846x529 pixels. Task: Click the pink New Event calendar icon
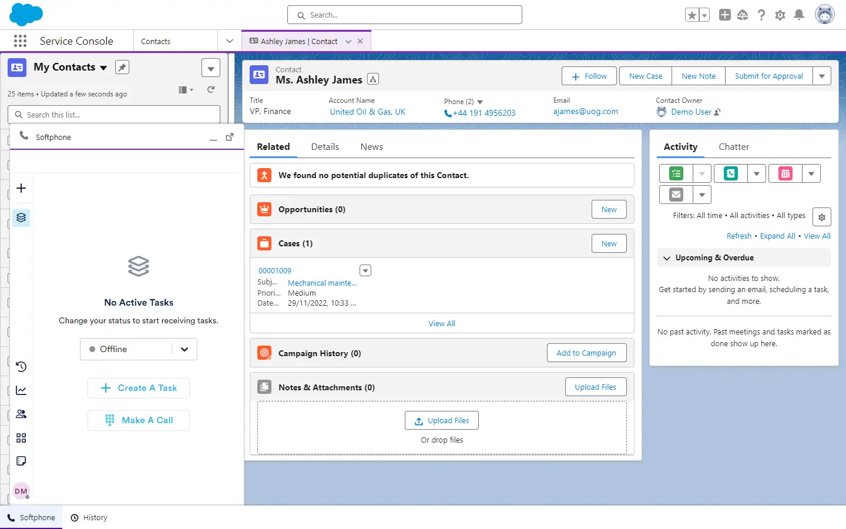coord(785,174)
